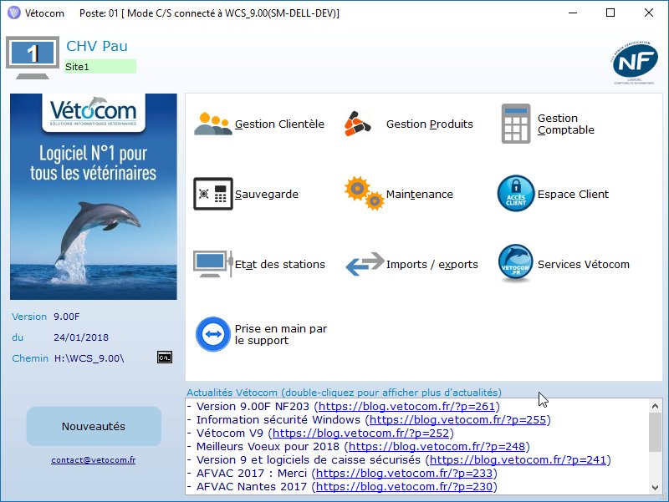This screenshot has width=669, height=502.
Task: Click the NF certification logo
Action: (634, 63)
